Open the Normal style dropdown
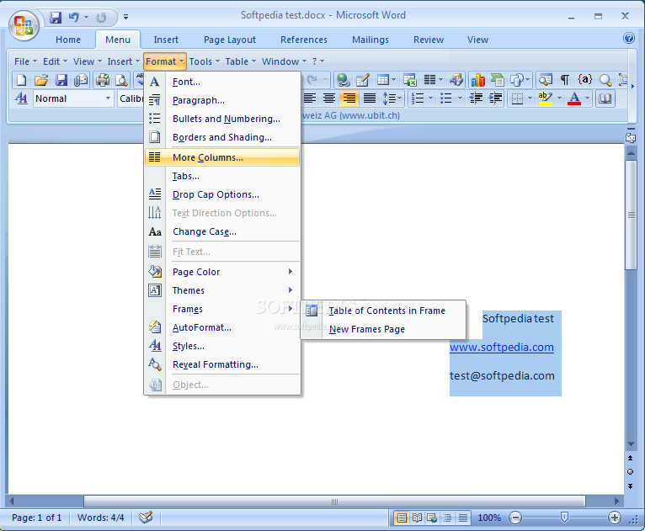Viewport: 645px width, 531px height. click(x=108, y=98)
